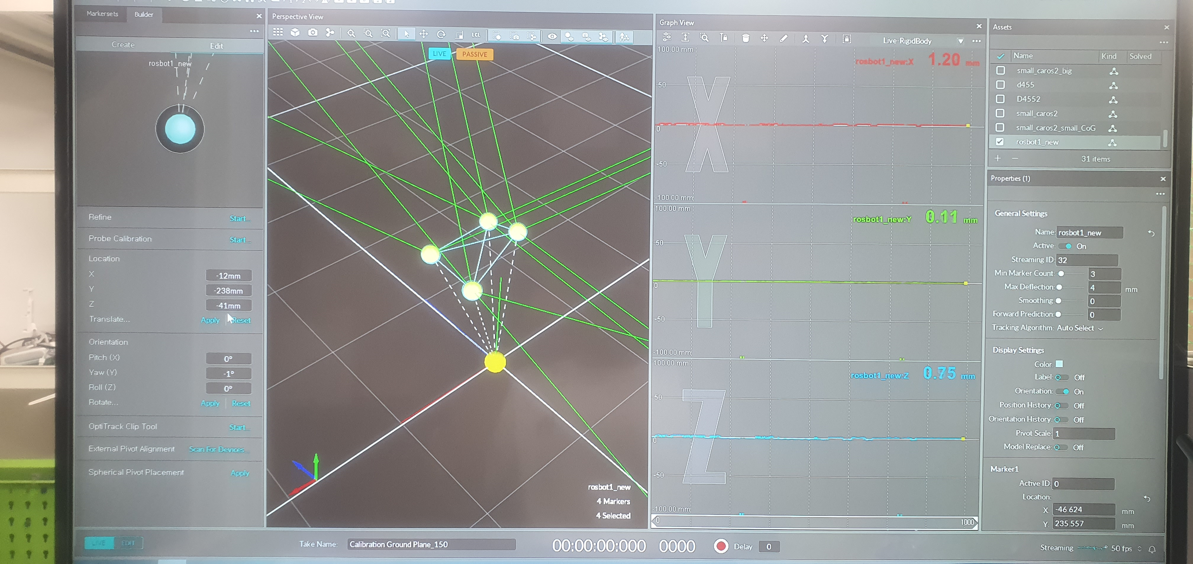Viewport: 1193px width, 564px height.
Task: Click the Display Settings Color swatch
Action: pyautogui.click(x=1059, y=364)
